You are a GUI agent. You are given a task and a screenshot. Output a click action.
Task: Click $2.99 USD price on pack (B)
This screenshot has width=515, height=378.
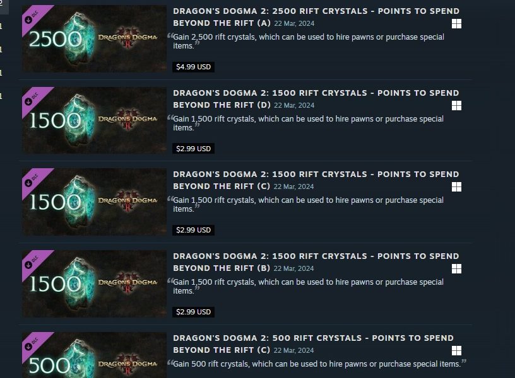coord(194,312)
